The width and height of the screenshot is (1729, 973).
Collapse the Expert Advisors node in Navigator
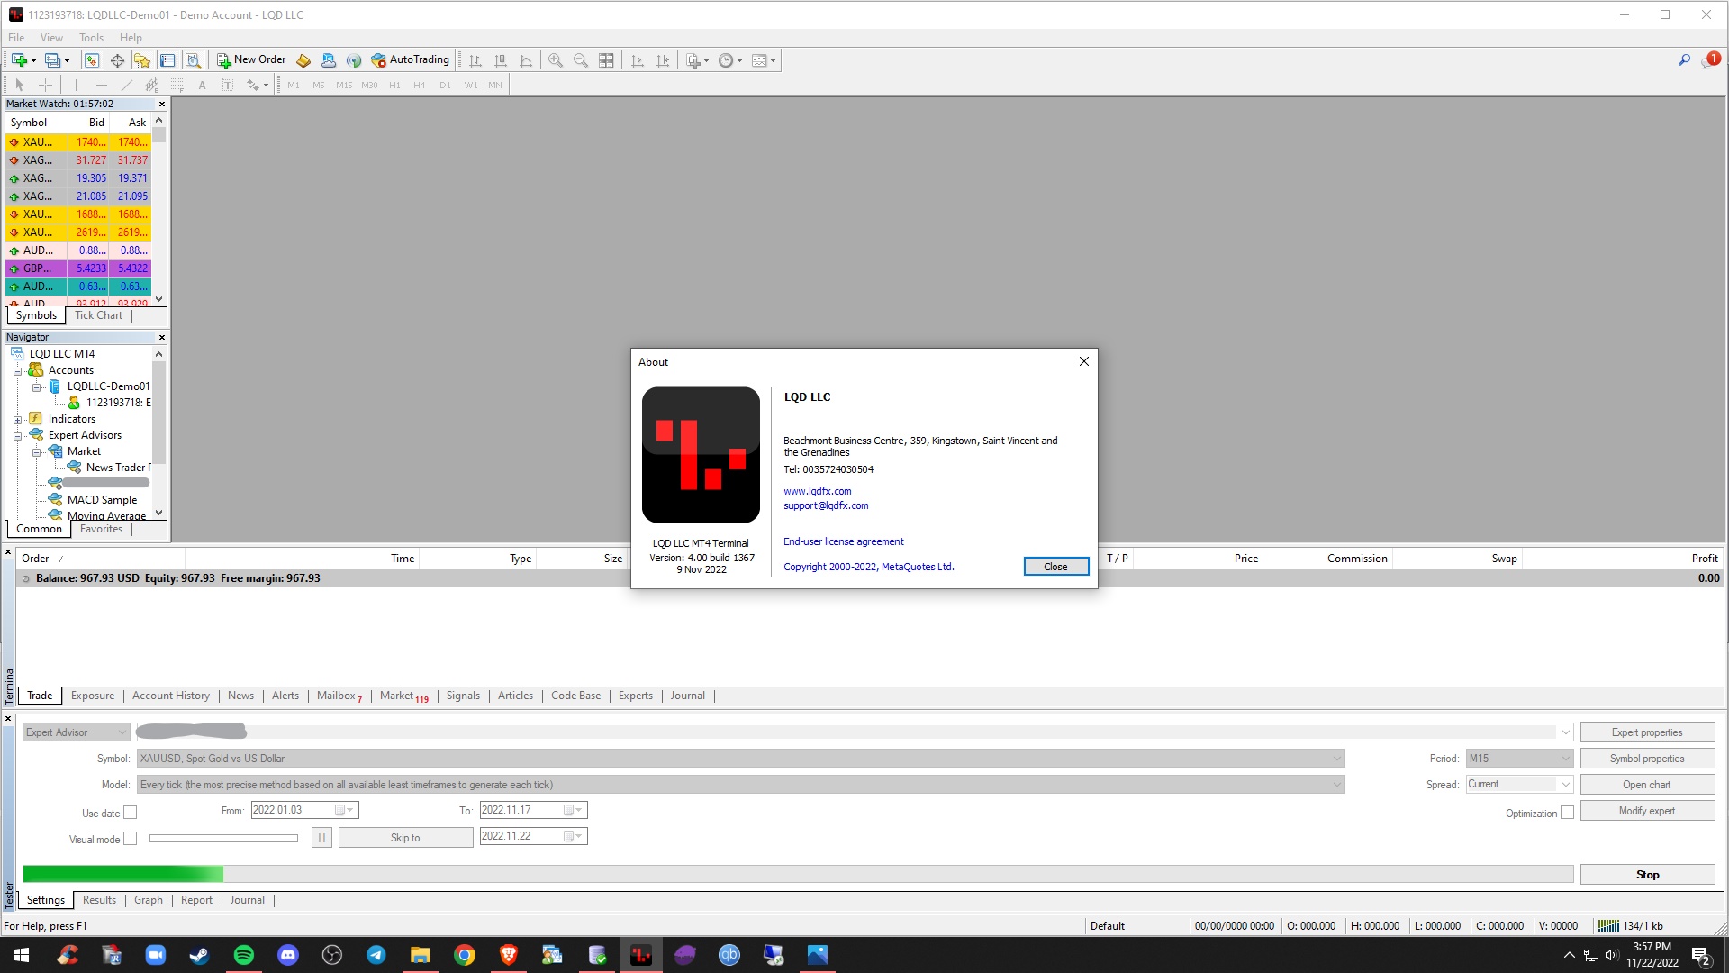coord(17,436)
